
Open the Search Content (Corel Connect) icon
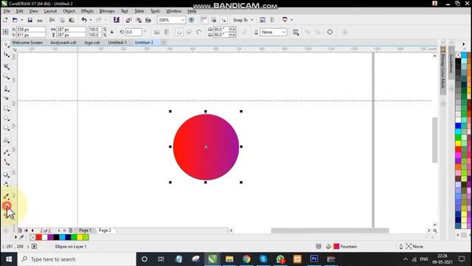coord(117,20)
